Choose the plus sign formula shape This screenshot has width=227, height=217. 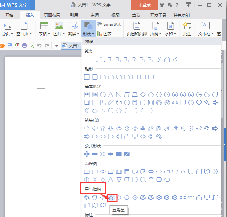click(x=87, y=154)
